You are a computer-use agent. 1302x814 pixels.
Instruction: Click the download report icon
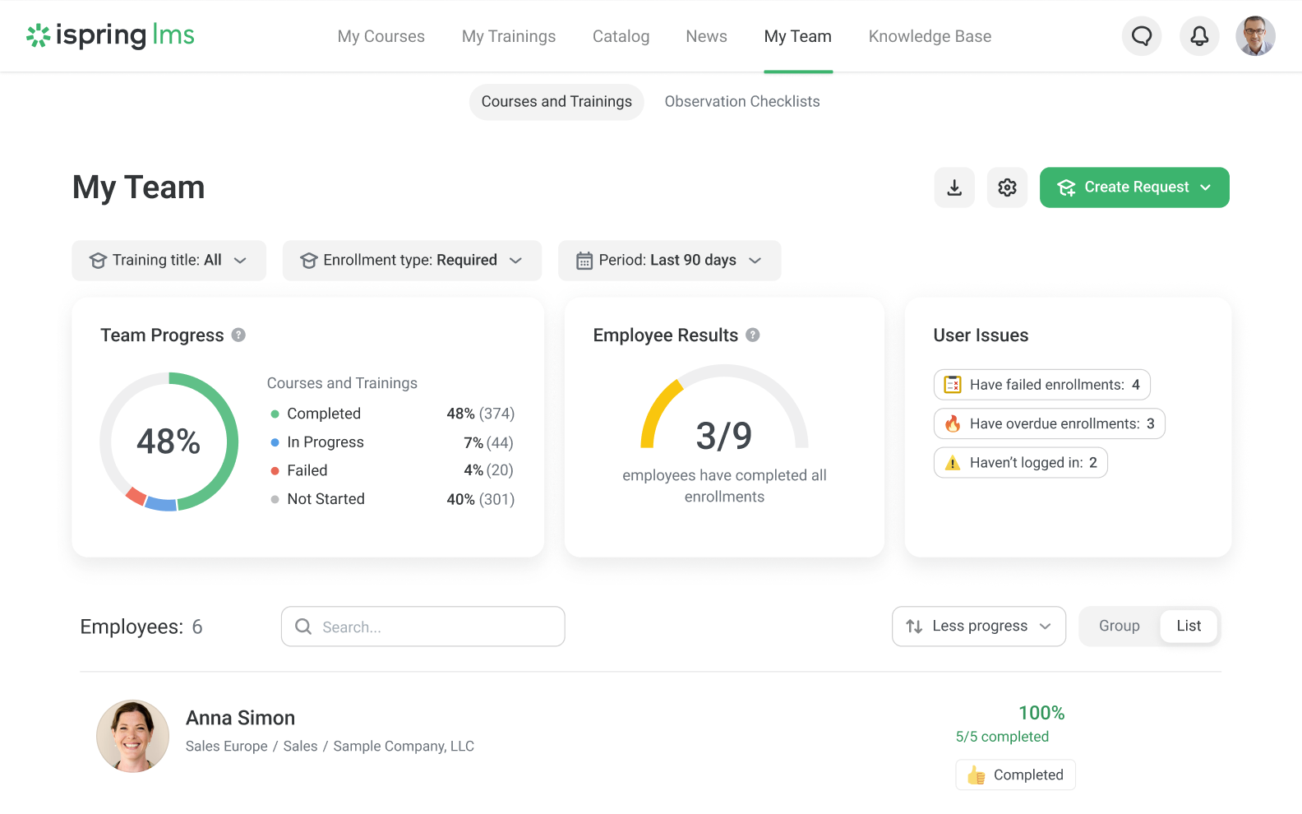(954, 187)
